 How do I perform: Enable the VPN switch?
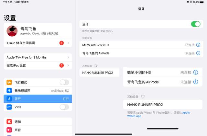pos(64,107)
